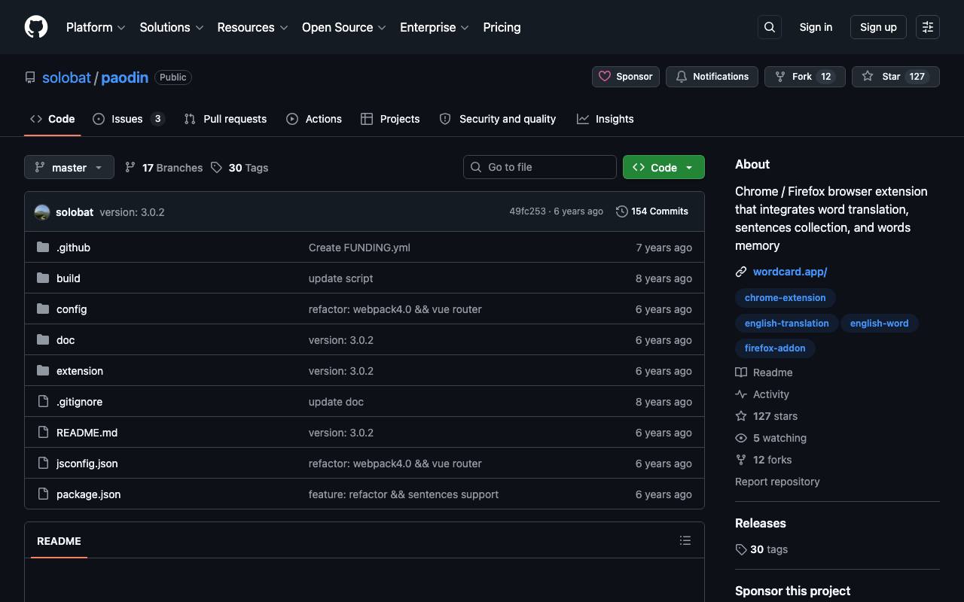Image resolution: width=964 pixels, height=602 pixels.
Task: Click the README.md file icon
Action: click(43, 432)
